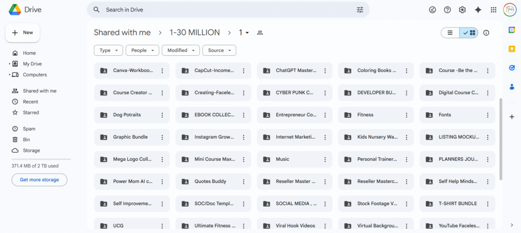This screenshot has height=233, width=521.
Task: Open the Modified filter dropdown
Action: 181,50
